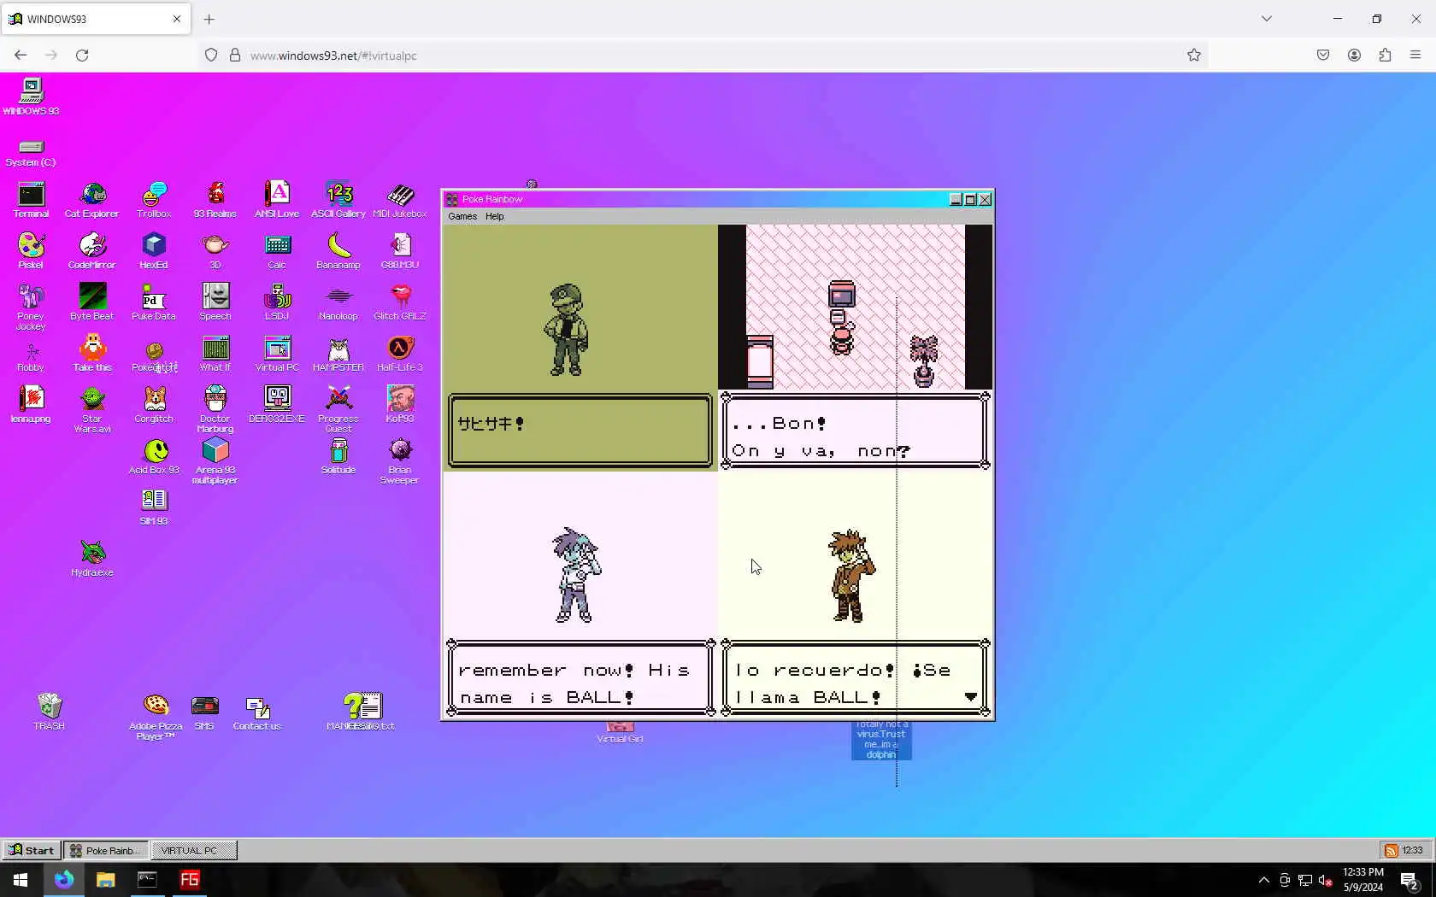Maximize the Poke Rainbow window
The height and width of the screenshot is (897, 1436).
[970, 199]
